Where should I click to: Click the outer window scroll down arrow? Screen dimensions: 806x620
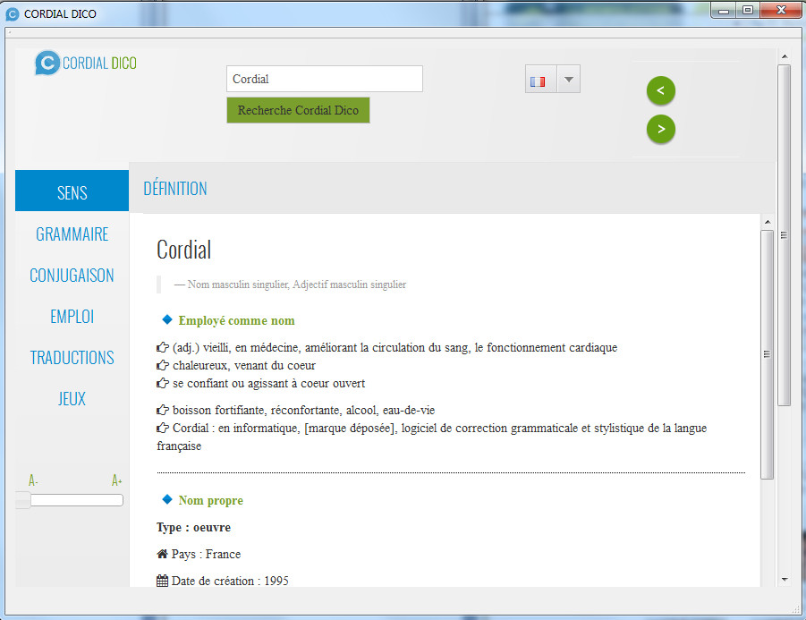(784, 580)
